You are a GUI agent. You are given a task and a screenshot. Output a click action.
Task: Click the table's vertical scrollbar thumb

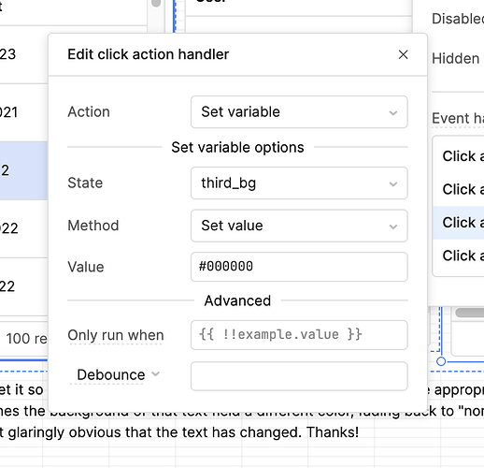(156, 3)
